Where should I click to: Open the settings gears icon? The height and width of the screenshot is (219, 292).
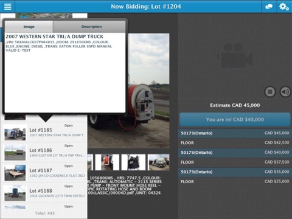tap(284, 7)
